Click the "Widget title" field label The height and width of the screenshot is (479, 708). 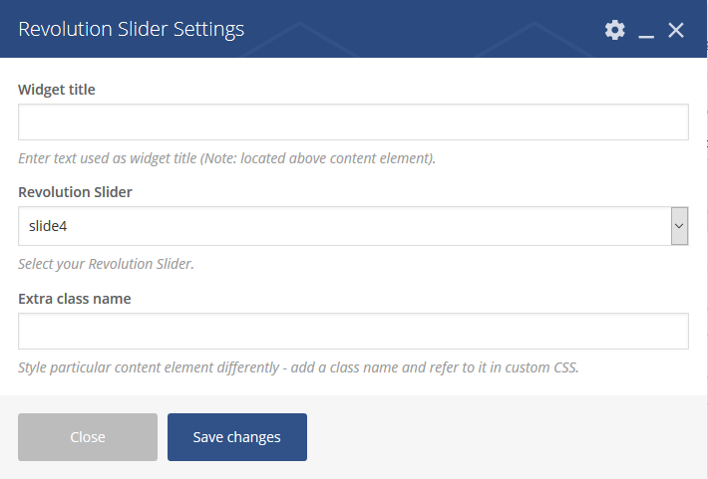click(x=57, y=90)
